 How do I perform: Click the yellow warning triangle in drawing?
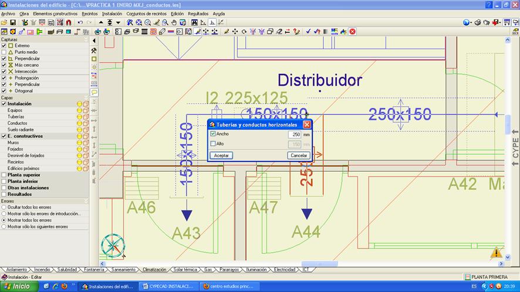pyautogui.click(x=497, y=253)
